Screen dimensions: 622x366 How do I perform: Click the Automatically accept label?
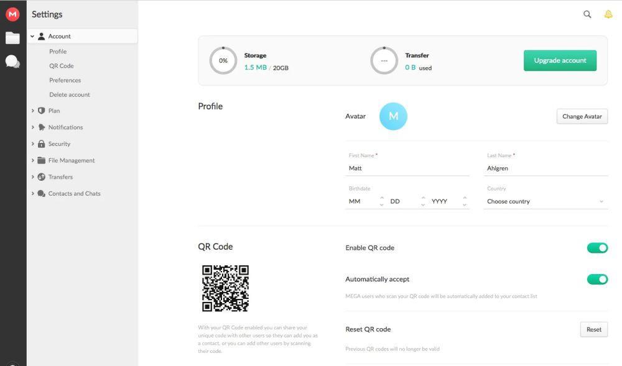[378, 279]
